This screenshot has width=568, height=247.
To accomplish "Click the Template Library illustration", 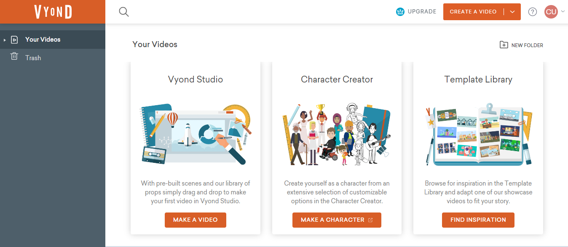I will click(x=479, y=134).
